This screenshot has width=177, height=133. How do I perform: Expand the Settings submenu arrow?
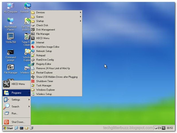29,99
